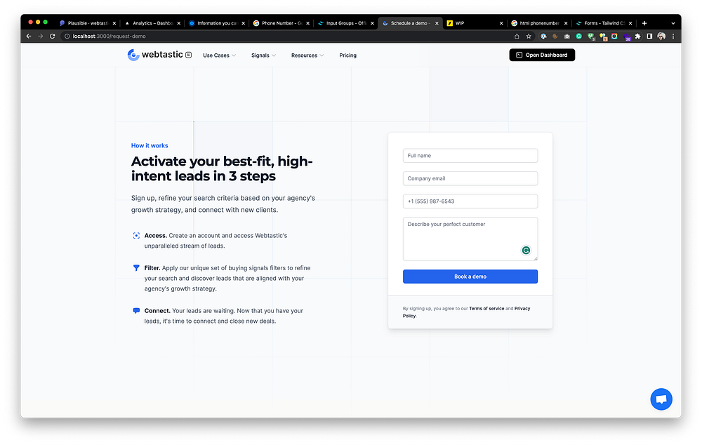
Task: Open the green Grammarly extension in toolbar
Action: 579,36
